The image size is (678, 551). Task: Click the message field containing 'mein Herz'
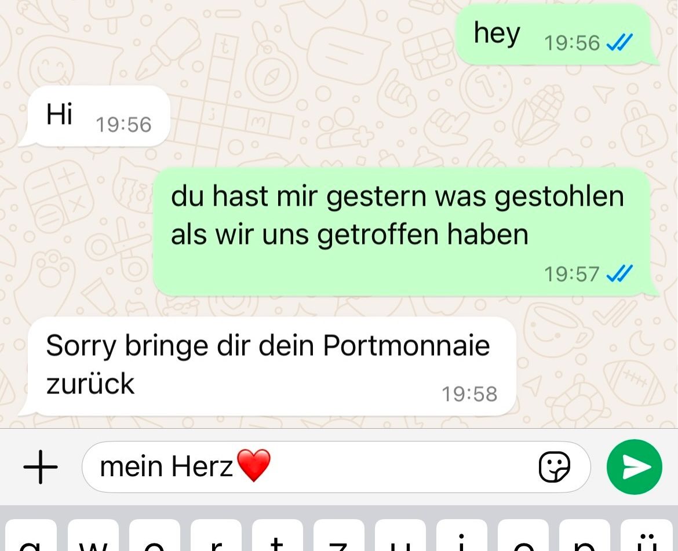click(336, 467)
